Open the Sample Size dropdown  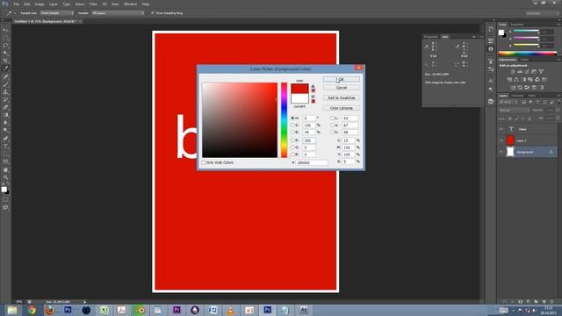tap(56, 13)
